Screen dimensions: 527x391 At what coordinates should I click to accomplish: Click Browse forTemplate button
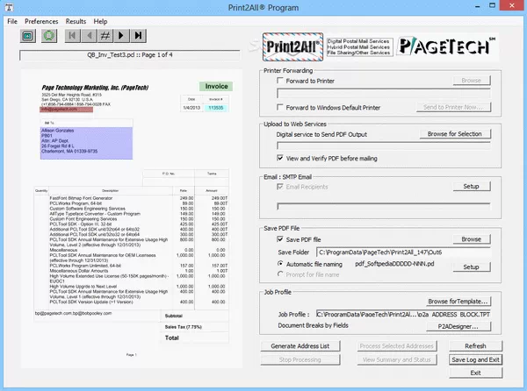point(458,301)
